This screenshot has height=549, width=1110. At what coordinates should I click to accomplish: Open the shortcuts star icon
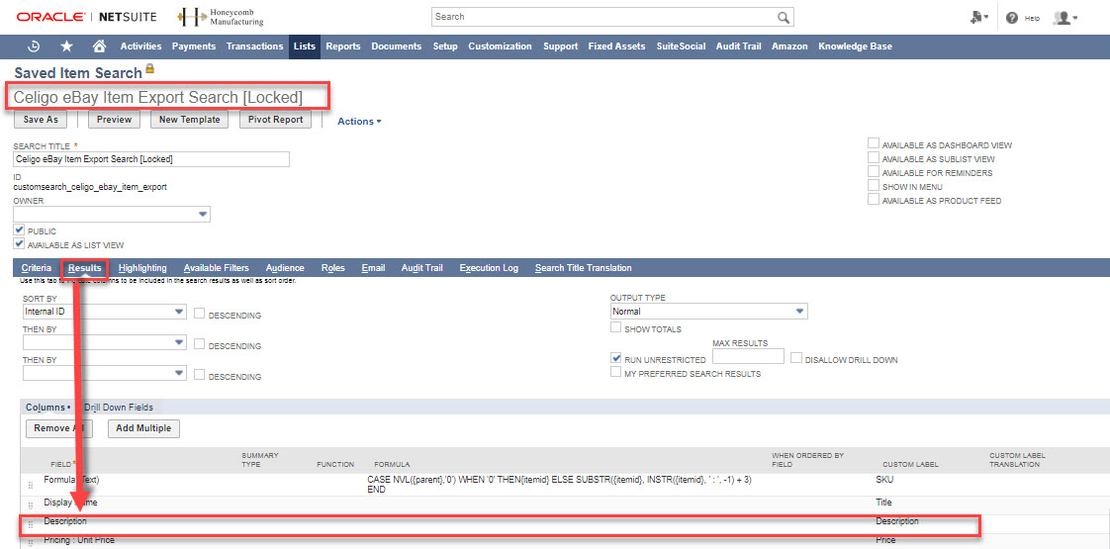tap(66, 46)
